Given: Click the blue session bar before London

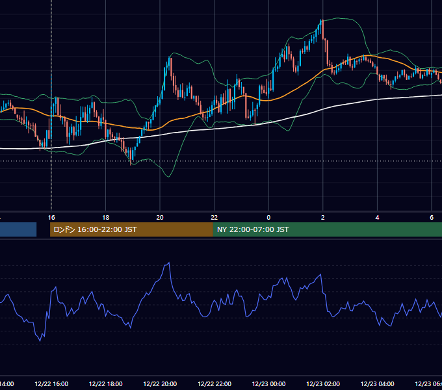Looking at the screenshot, I should pos(18,229).
